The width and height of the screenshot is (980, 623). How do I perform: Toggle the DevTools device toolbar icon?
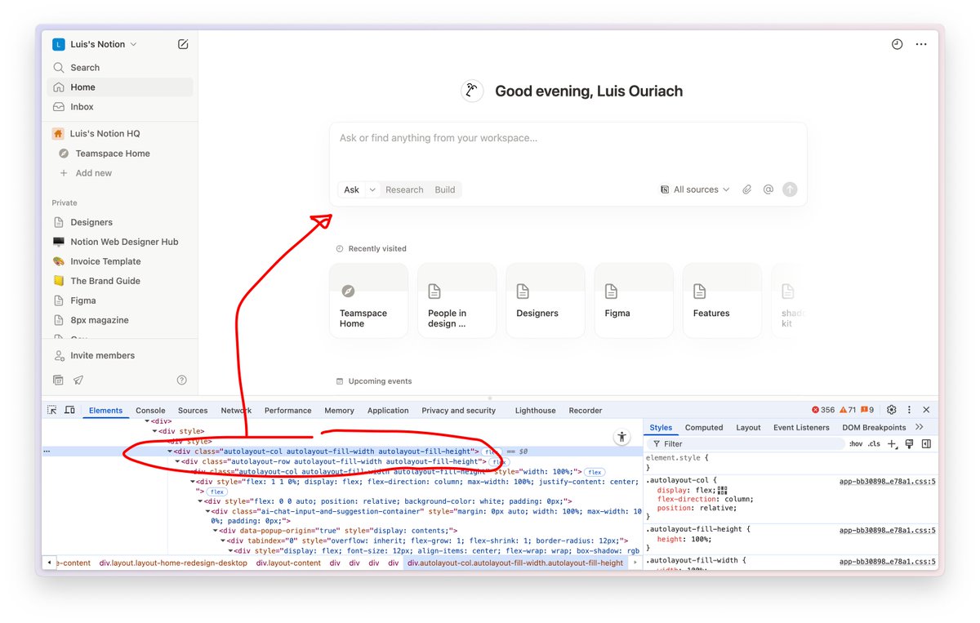pos(69,410)
